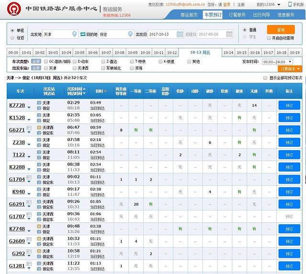This screenshot has height=274, width=306.
Task: Select the 往返 round-trip radio button
Action: point(12,38)
